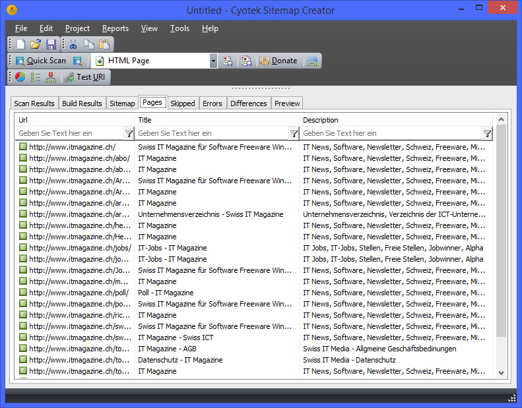Copy using the two-pages toolbar icon
The height and width of the screenshot is (408, 522).
click(89, 44)
